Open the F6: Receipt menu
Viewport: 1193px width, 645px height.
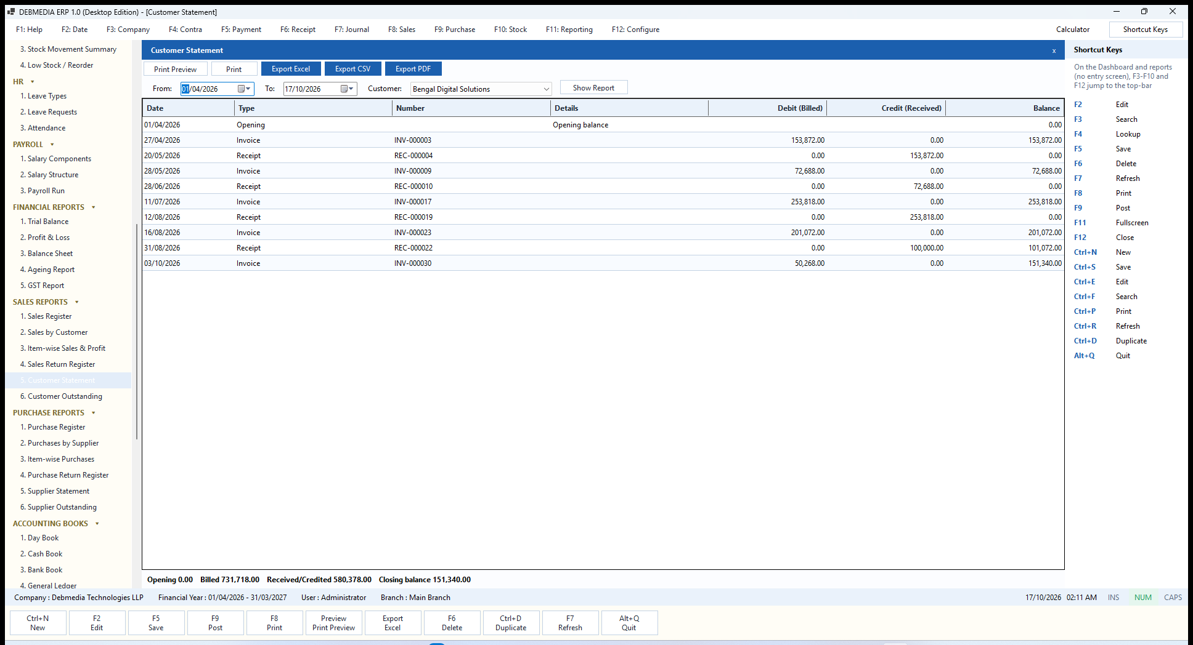pyautogui.click(x=298, y=30)
